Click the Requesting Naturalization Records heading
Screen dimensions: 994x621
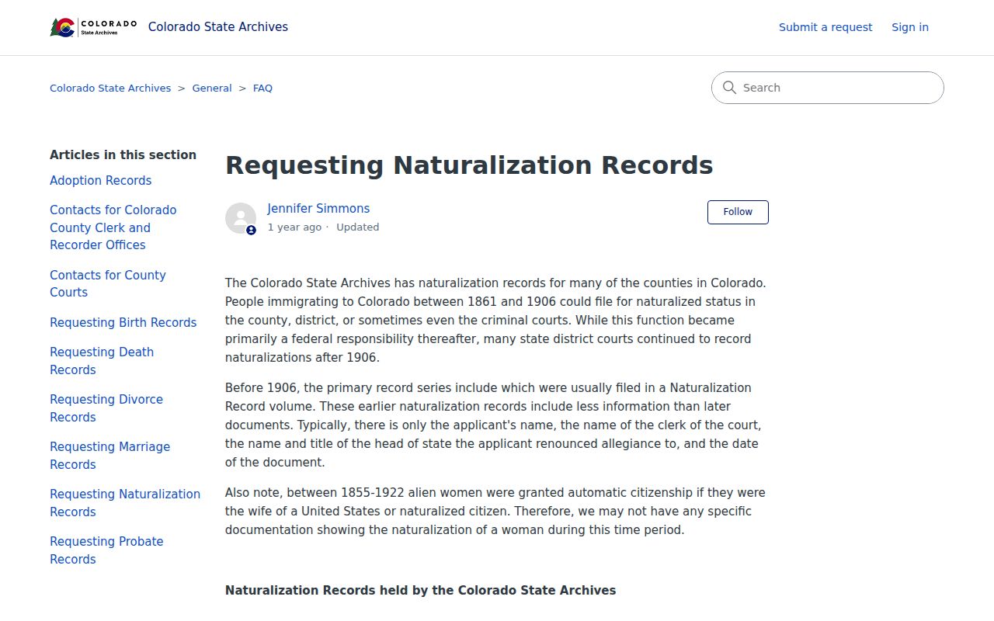tap(469, 165)
